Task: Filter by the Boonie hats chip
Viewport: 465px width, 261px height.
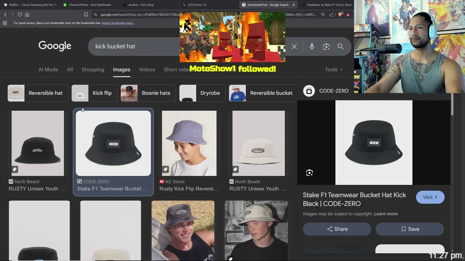Action: [148, 93]
